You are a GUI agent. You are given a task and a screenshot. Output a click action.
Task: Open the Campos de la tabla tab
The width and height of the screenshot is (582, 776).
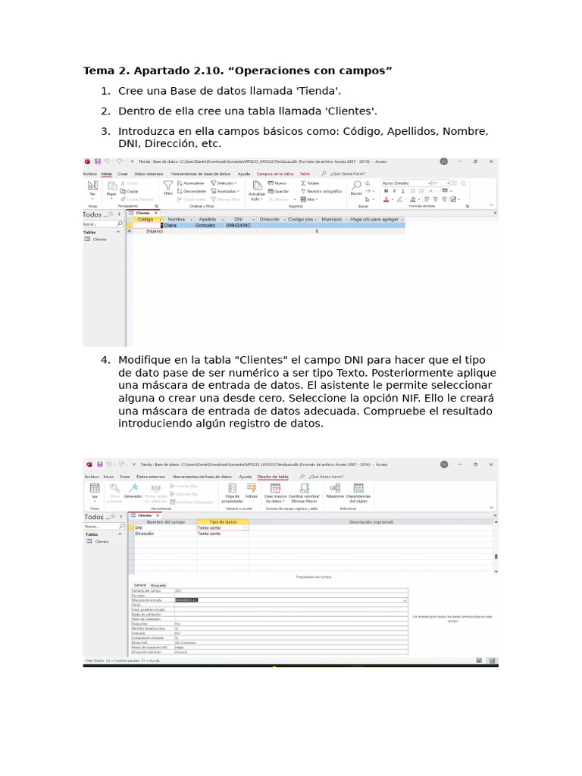point(274,174)
